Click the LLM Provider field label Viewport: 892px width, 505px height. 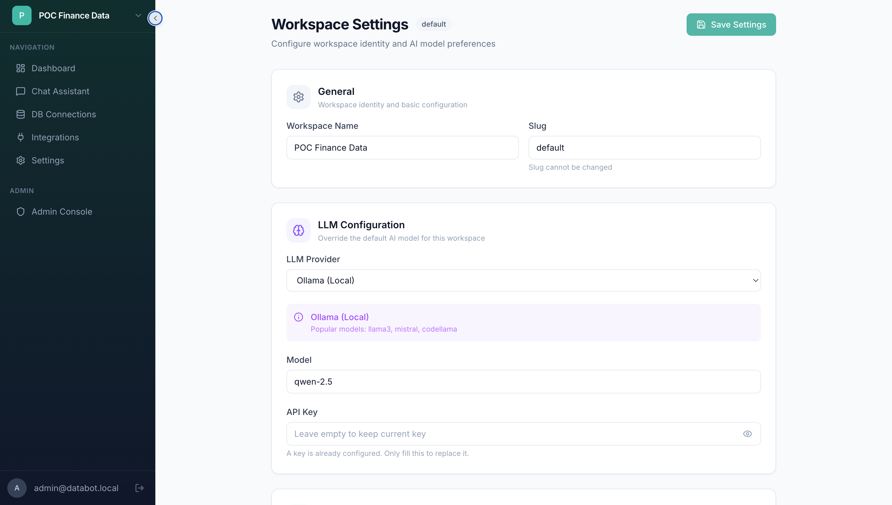click(x=313, y=259)
